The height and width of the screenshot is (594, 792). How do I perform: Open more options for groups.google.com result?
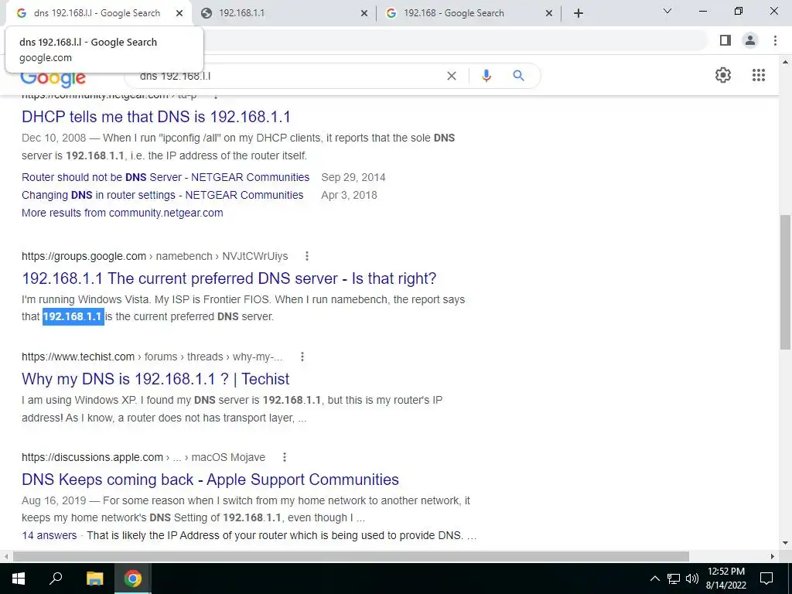[306, 256]
